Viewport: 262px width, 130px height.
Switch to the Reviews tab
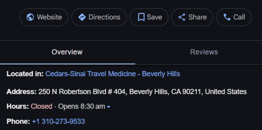tap(204, 52)
